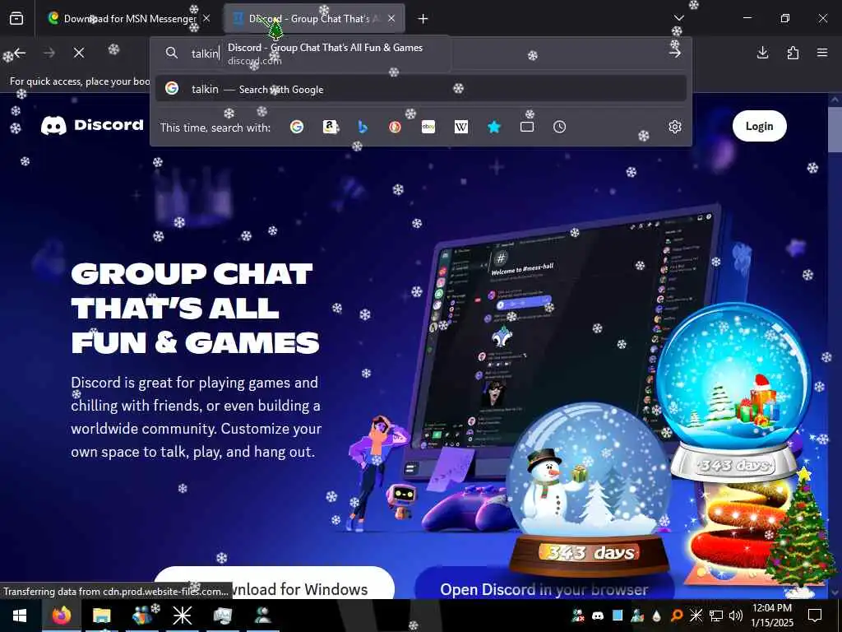Click the volume speaker tray icon
Viewport: 842px width, 632px height.
(x=736, y=616)
